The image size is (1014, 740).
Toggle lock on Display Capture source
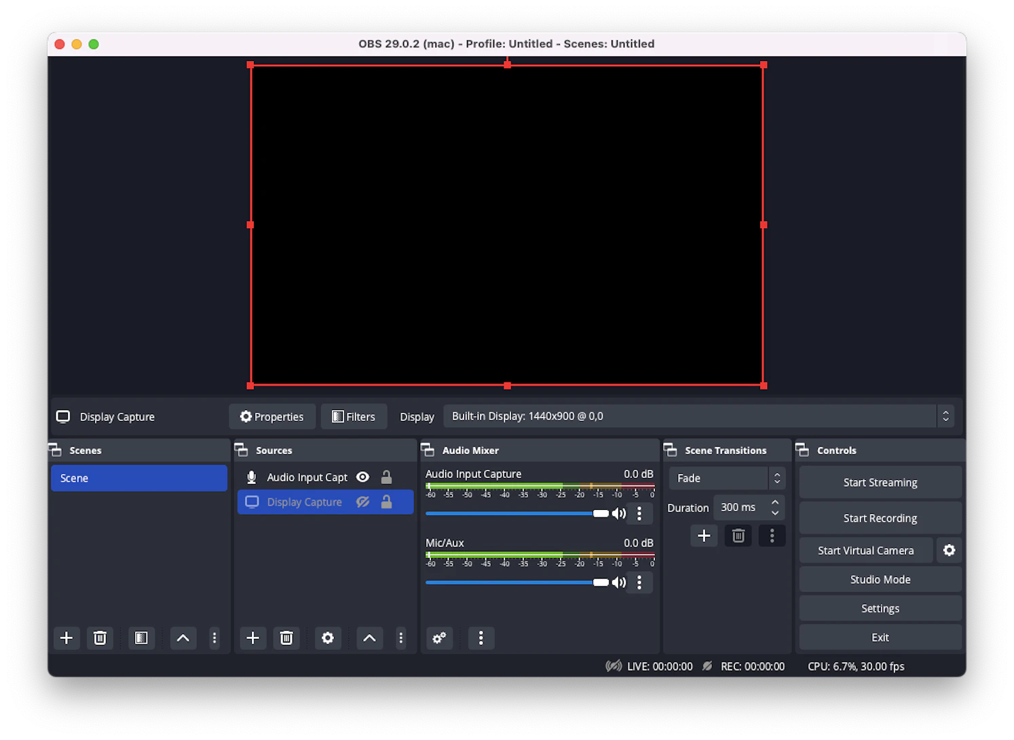pos(386,502)
